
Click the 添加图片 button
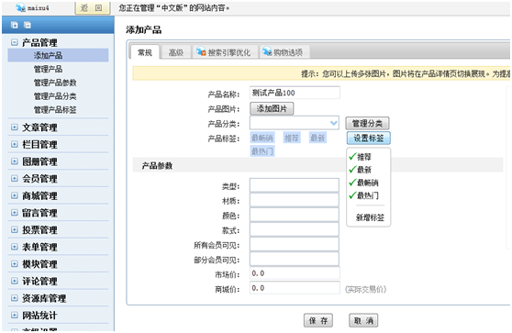tap(272, 108)
